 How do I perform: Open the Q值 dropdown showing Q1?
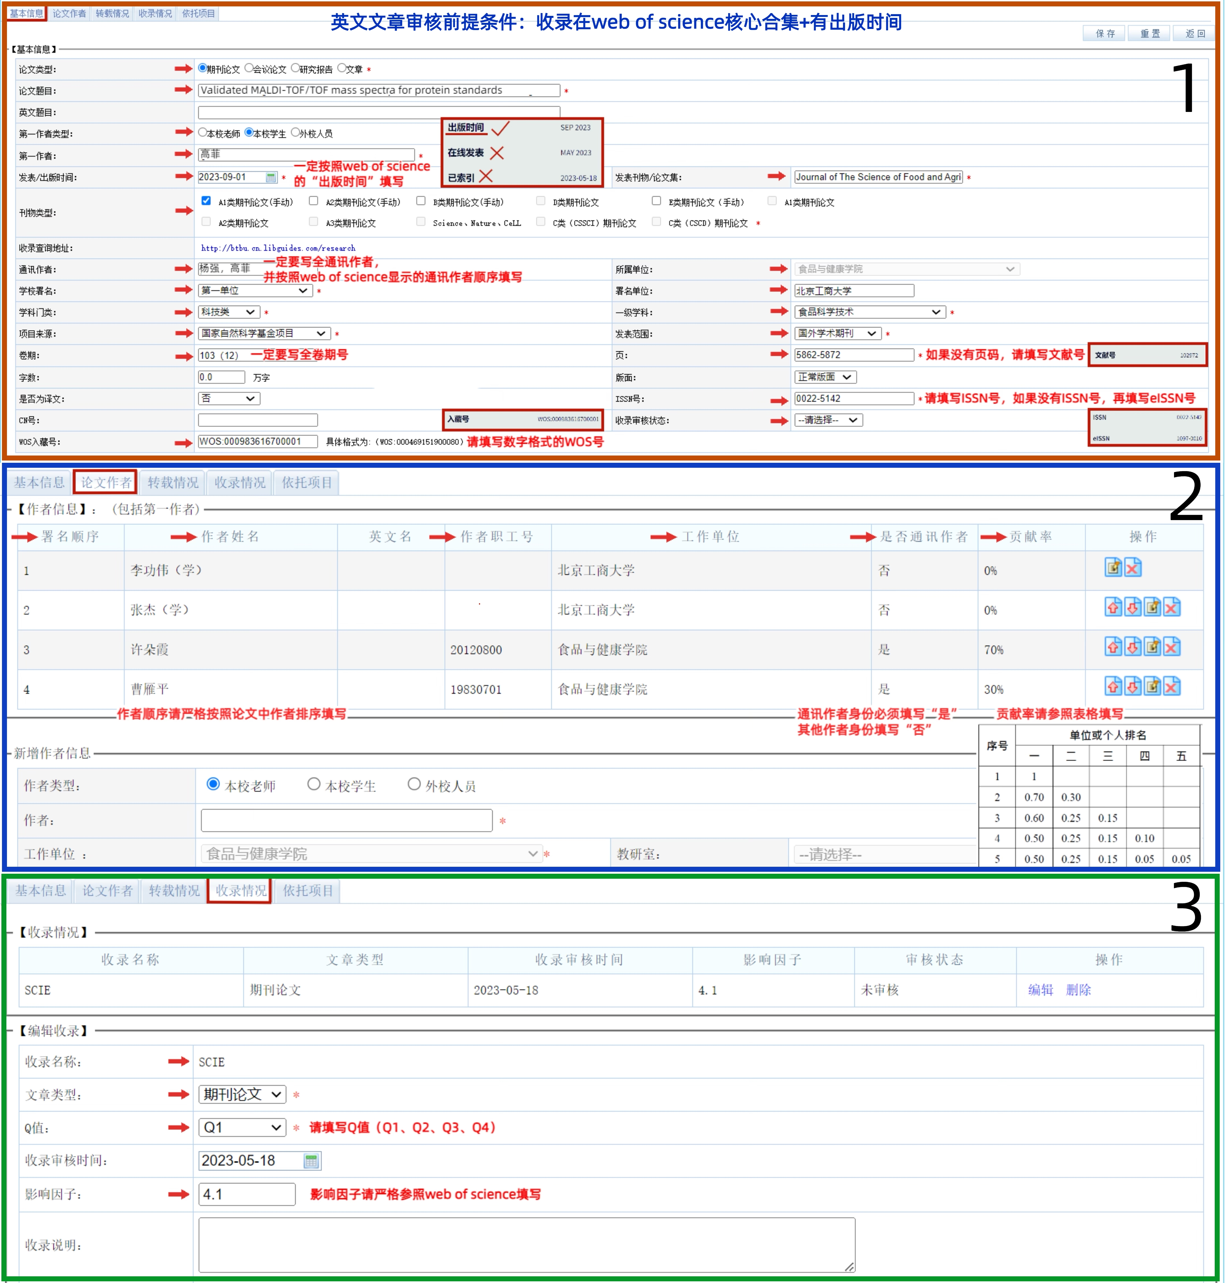(x=242, y=1127)
